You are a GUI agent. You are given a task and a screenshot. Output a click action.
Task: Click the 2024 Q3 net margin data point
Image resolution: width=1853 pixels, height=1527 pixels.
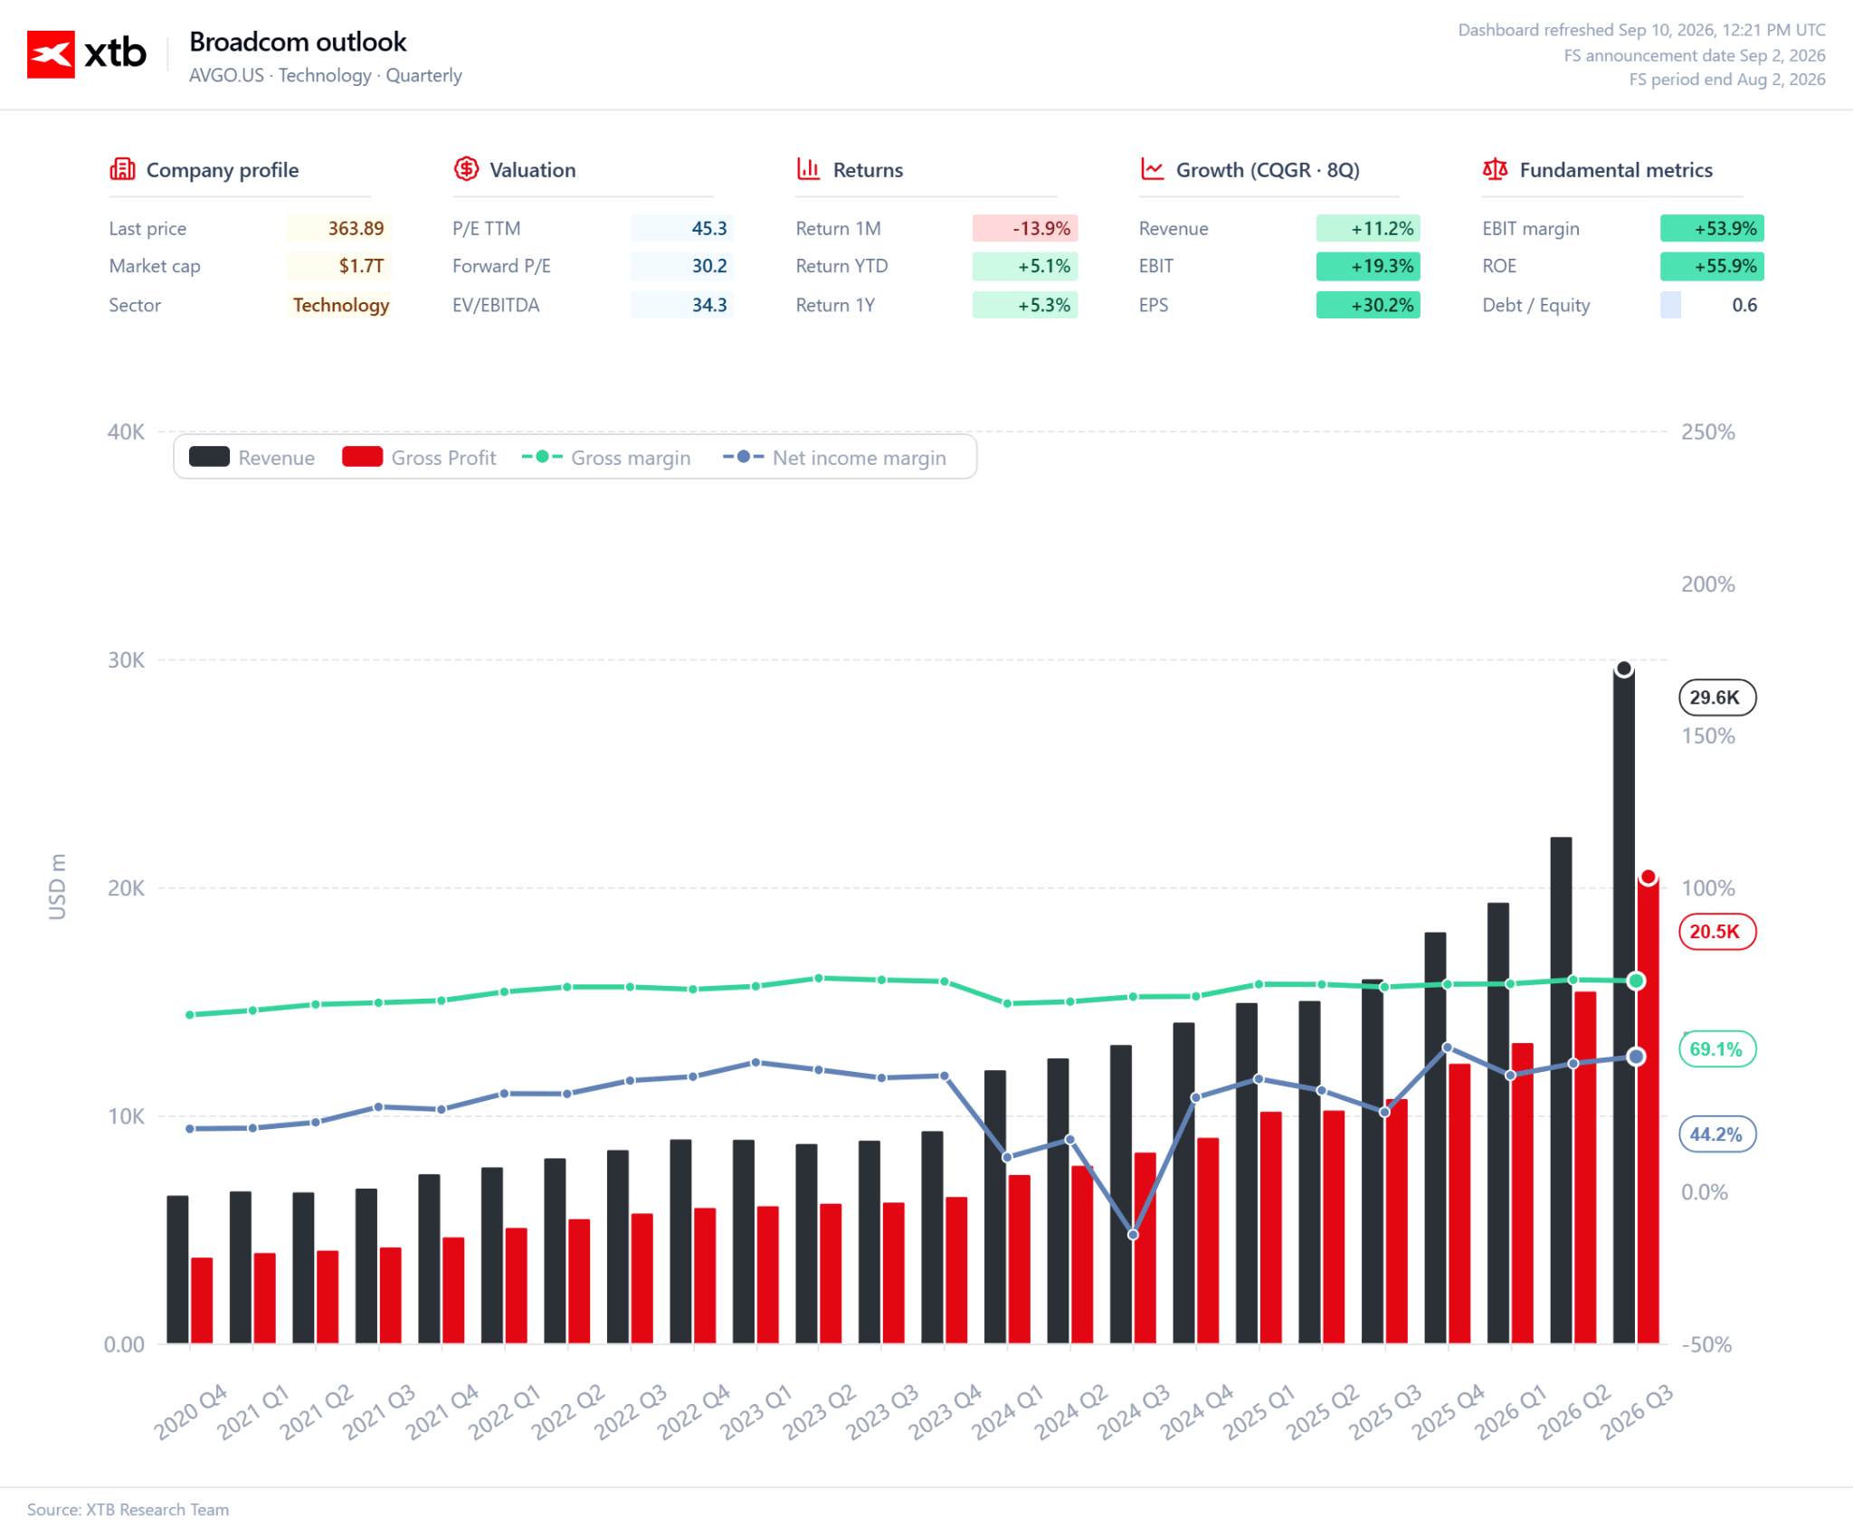coord(1133,1235)
